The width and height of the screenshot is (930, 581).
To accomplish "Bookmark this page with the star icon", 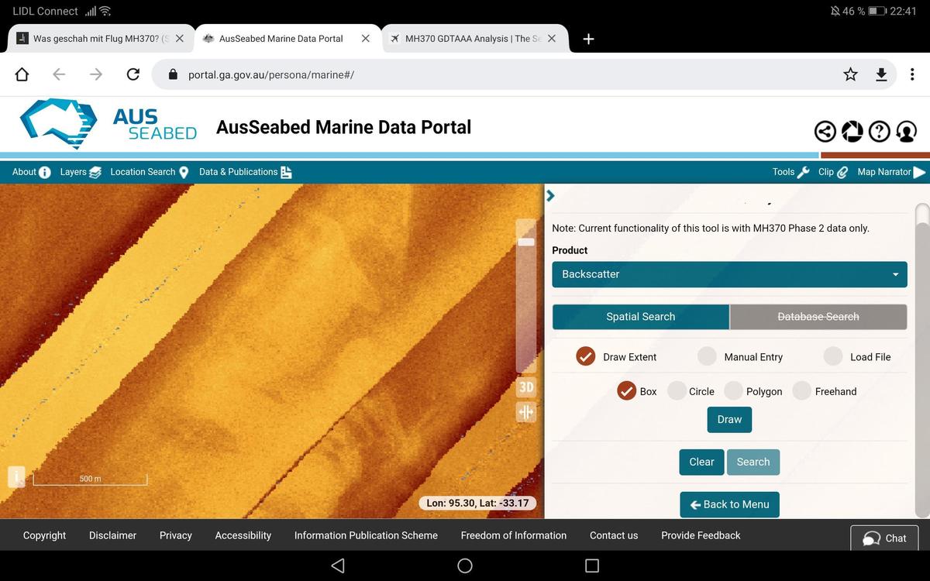I will pyautogui.click(x=851, y=74).
